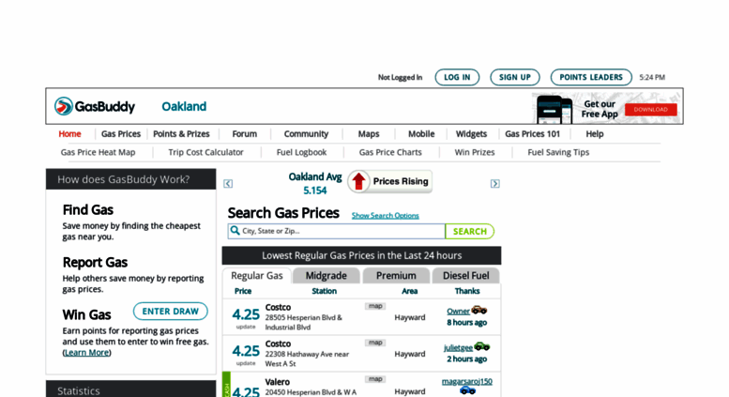Click the ENTER DRAW button
This screenshot has height=397, width=729.
(170, 312)
